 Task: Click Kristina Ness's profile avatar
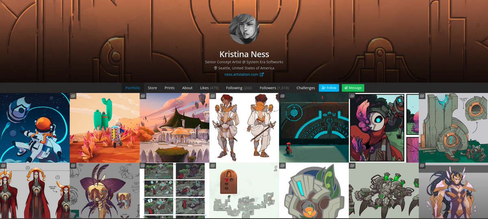coord(244,29)
